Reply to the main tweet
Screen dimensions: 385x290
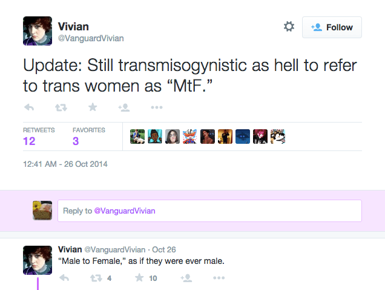29,107
